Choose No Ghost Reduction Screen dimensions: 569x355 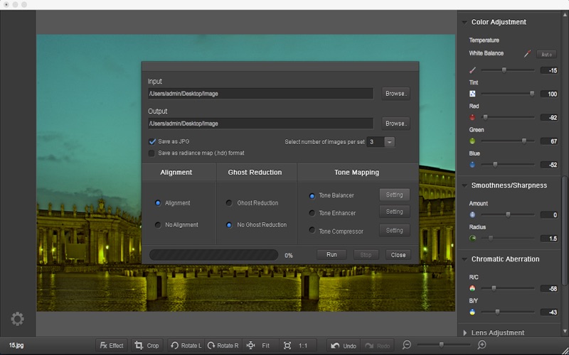229,225
